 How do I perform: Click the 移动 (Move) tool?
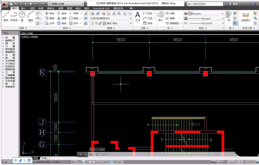[49, 14]
